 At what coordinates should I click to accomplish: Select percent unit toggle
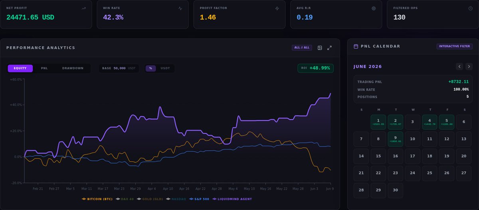(150, 68)
